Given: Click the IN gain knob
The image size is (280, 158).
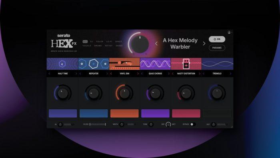Looking at the screenshot, I should 60,124.
